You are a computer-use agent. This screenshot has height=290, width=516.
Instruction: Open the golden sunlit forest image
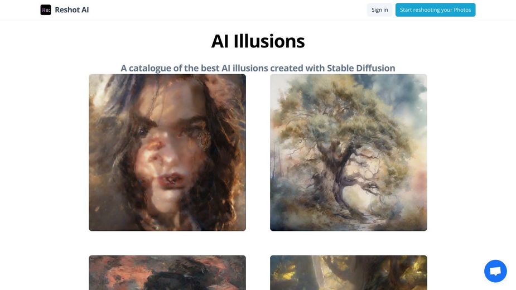349,273
